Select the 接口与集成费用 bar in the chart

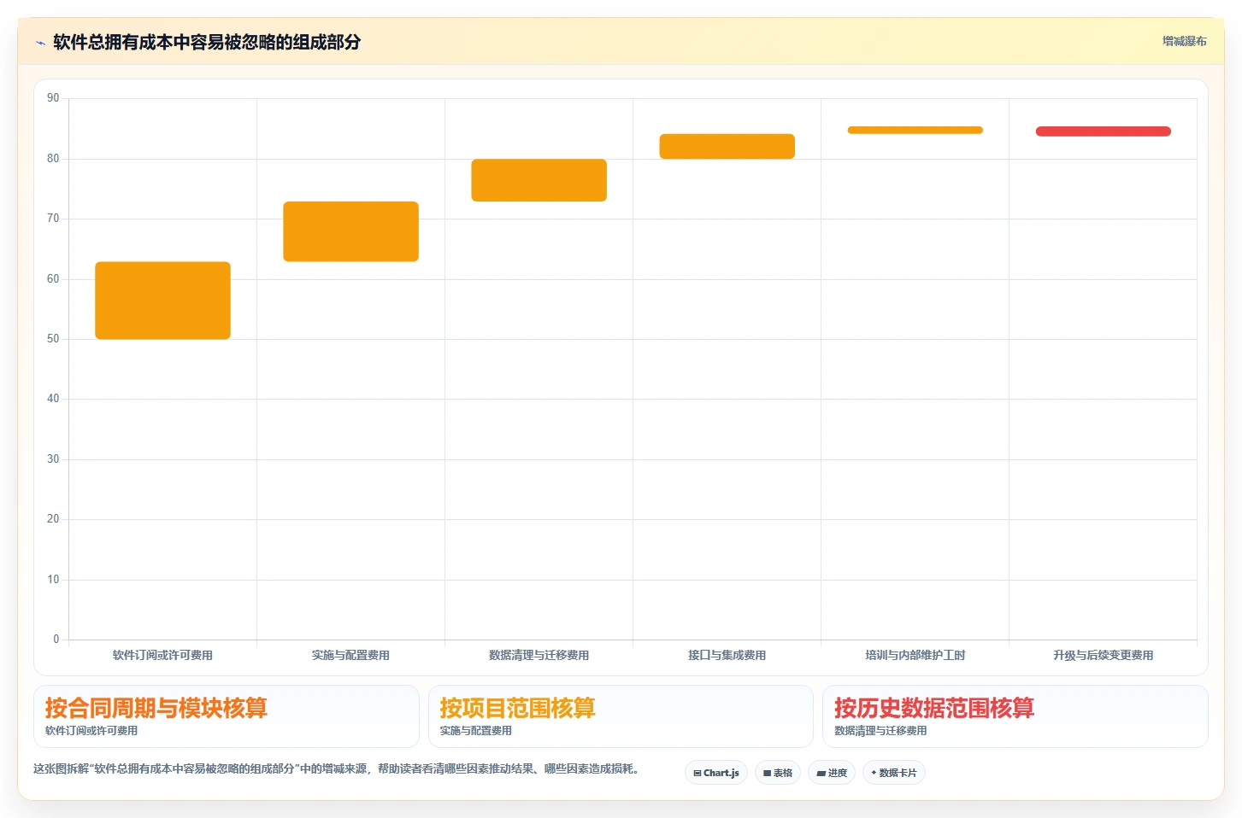[x=727, y=146]
